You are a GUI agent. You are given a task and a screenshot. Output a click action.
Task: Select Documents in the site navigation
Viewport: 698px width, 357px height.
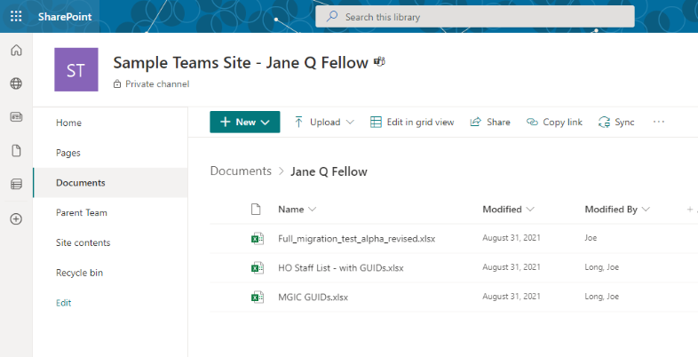click(81, 183)
